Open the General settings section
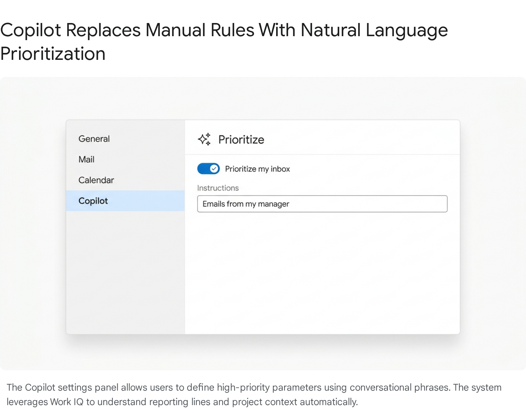The width and height of the screenshot is (526, 413). coord(94,139)
